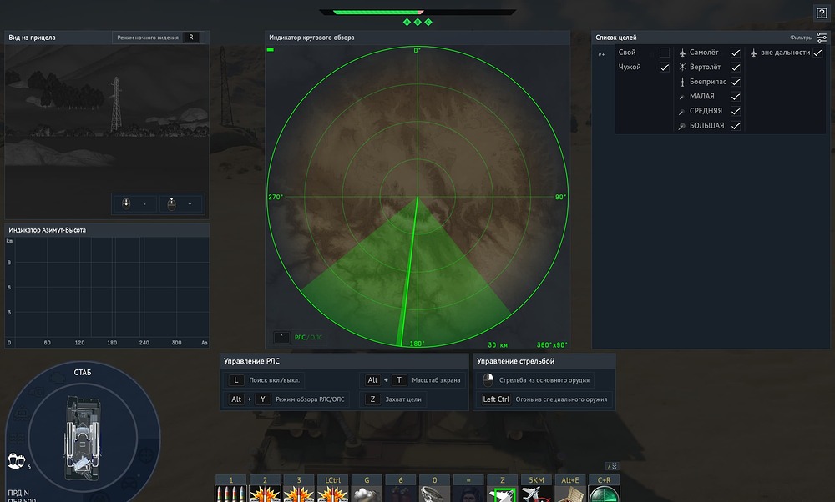Toggle the Вертолёт filter checkbox
835x502 pixels.
point(736,67)
